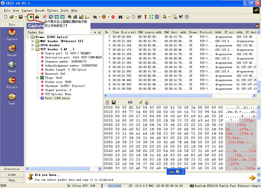Open the Capture menu
This screenshot has height=188, width=261.
(27, 10)
